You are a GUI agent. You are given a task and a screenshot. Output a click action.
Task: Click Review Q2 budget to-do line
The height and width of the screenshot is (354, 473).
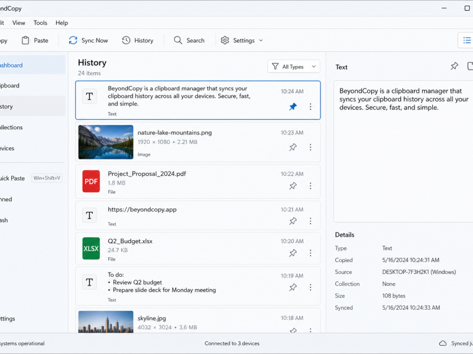(x=137, y=283)
